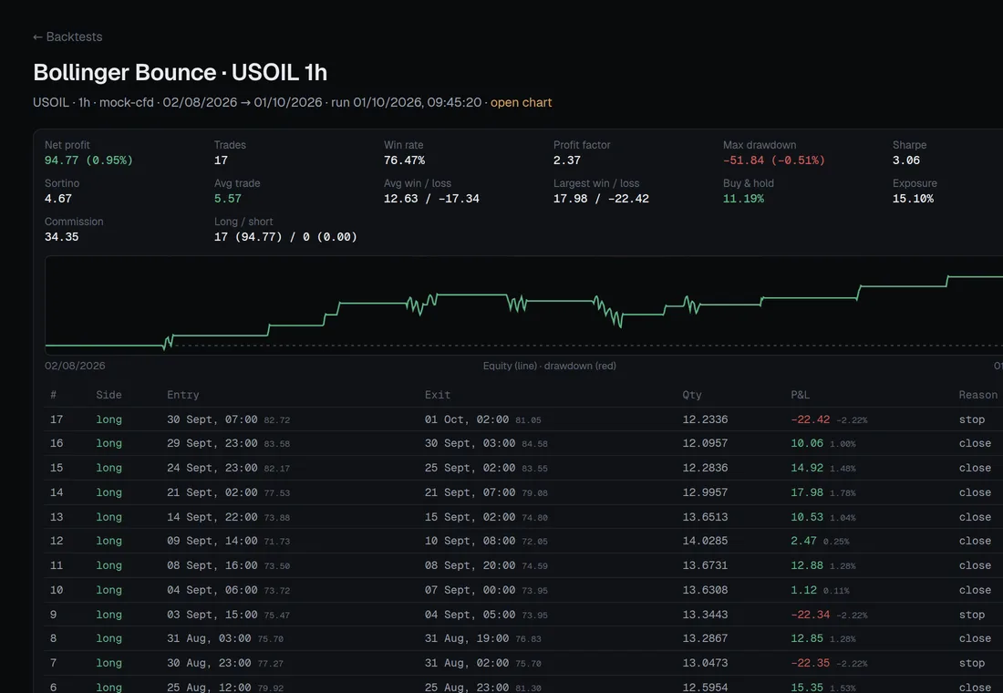Select Largest win / loss value 17.98 / -22.42

tap(601, 199)
